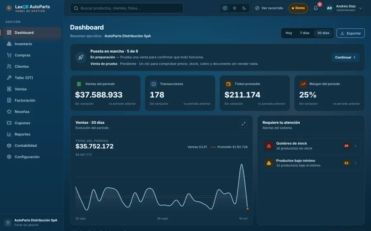Click the Demo badge button
This screenshot has height=231, width=371.
coord(298,8)
